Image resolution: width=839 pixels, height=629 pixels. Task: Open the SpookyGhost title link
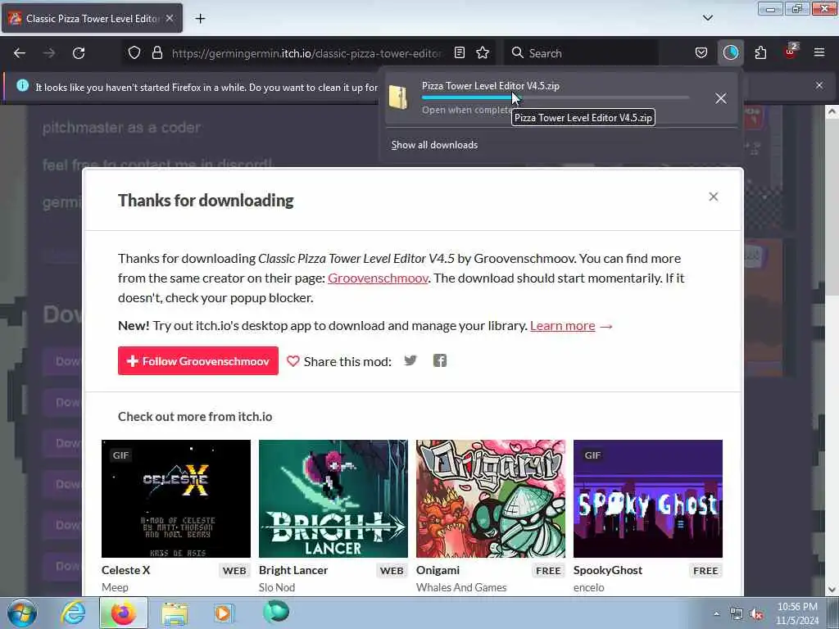[608, 570]
